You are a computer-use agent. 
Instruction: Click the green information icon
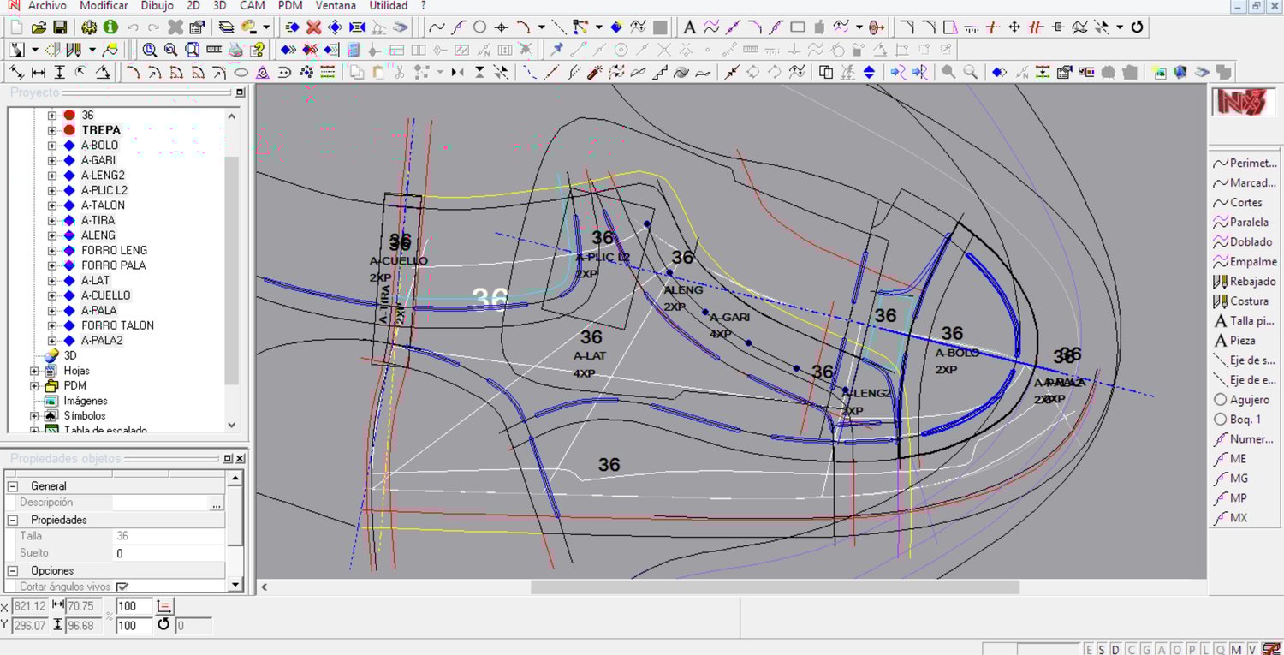(x=110, y=27)
